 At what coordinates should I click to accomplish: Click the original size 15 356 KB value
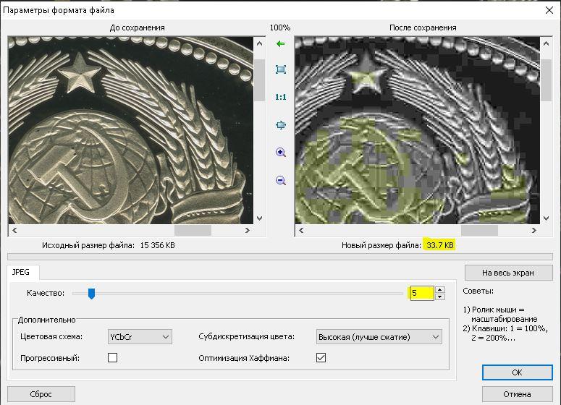coord(157,245)
